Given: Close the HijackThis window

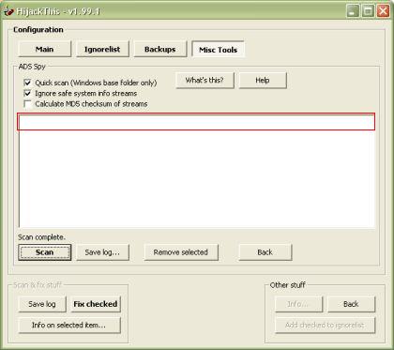Looking at the screenshot, I should [383, 11].
